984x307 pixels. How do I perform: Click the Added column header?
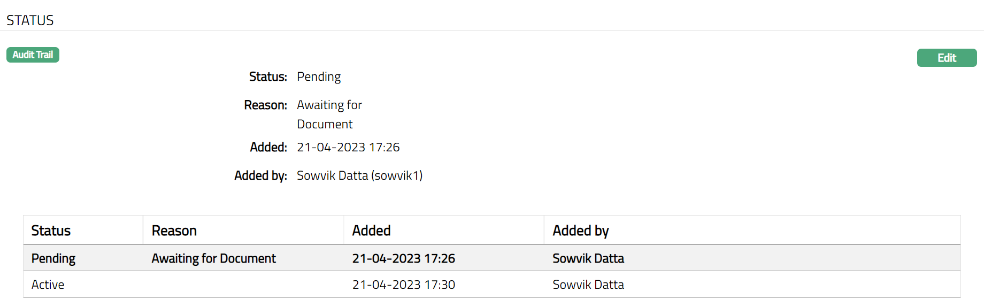coord(371,231)
